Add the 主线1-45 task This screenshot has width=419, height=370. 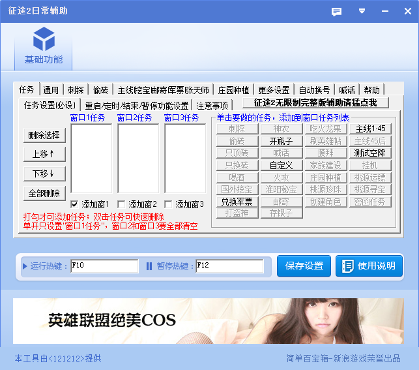pos(370,129)
